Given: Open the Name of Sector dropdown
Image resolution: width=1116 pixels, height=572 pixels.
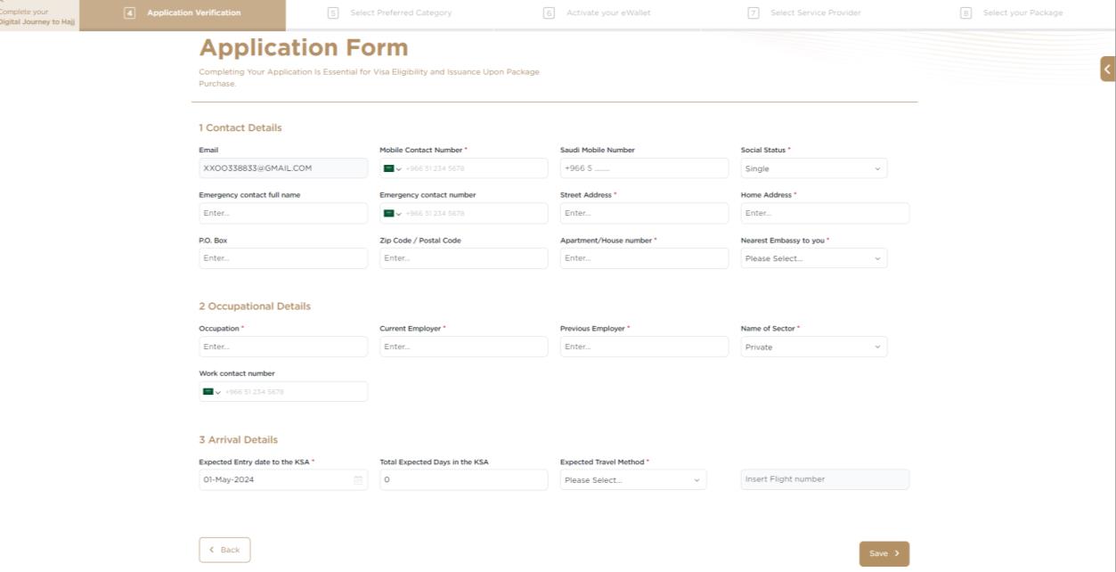Looking at the screenshot, I should 814,347.
